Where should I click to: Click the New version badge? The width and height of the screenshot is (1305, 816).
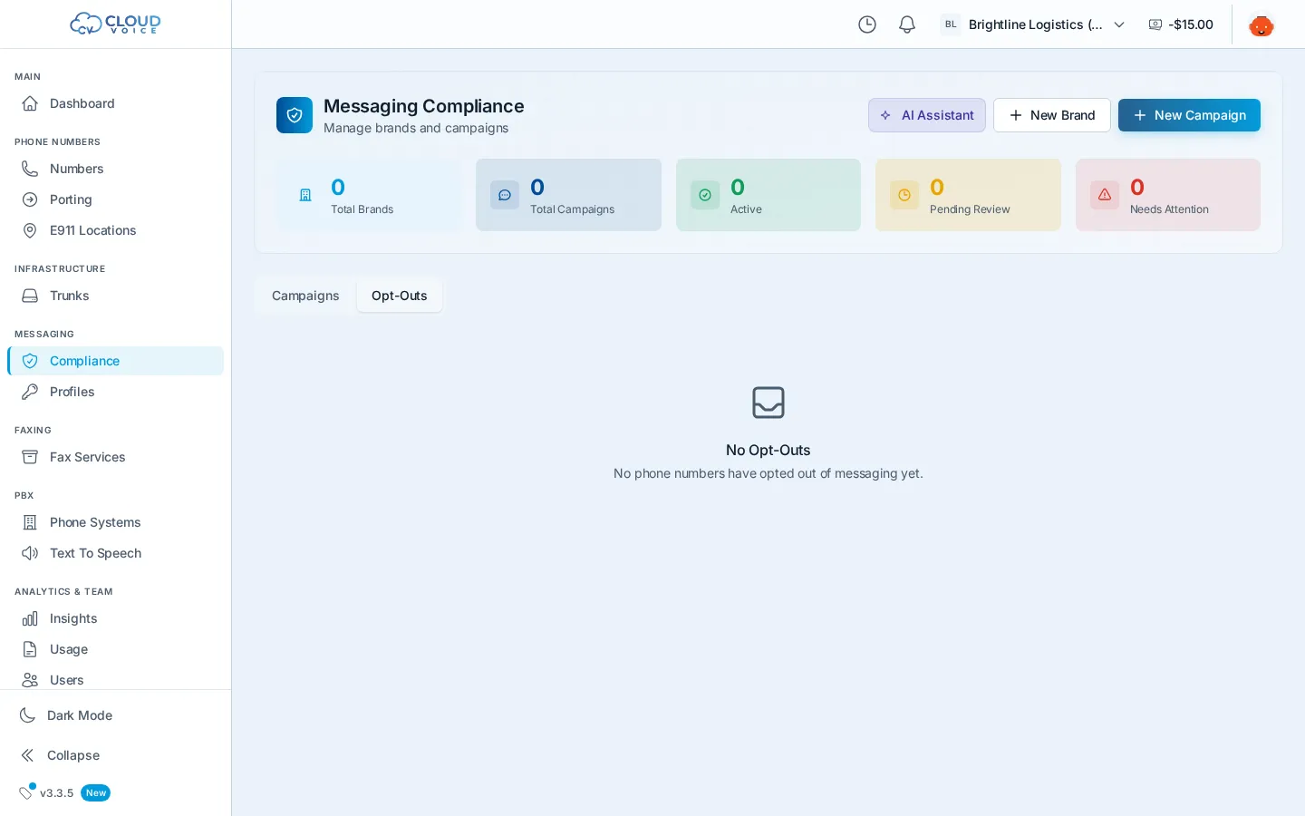tap(95, 793)
